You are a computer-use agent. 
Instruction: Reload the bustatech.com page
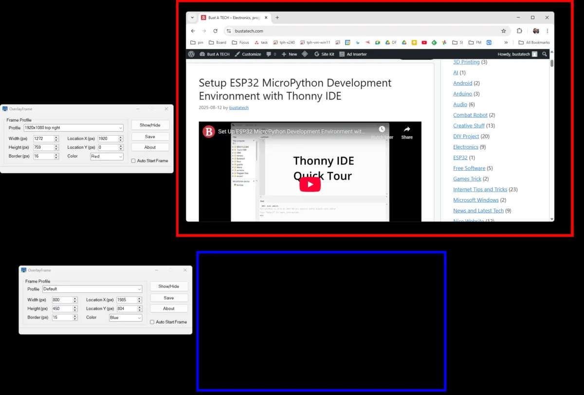point(215,31)
